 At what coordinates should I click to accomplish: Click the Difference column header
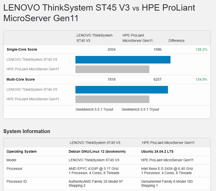pyautogui.click(x=176, y=41)
